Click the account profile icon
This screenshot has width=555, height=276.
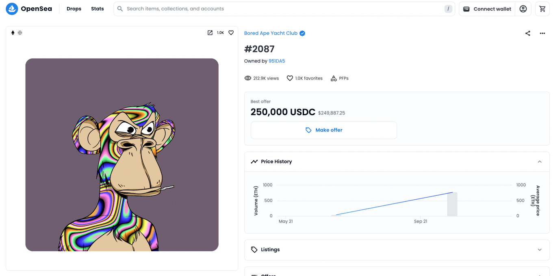523,9
